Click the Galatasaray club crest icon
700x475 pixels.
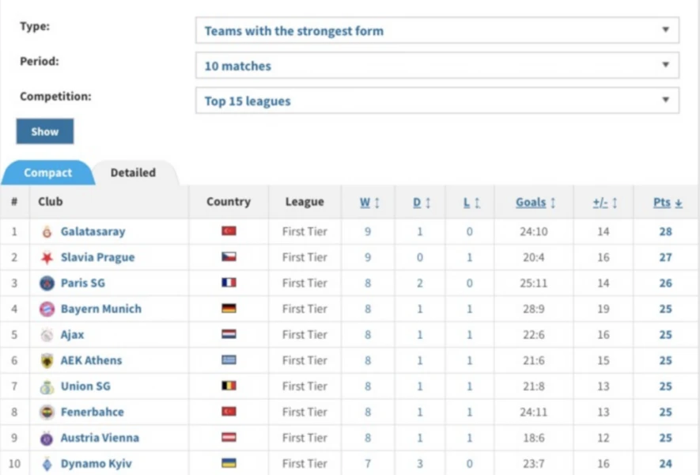click(47, 232)
